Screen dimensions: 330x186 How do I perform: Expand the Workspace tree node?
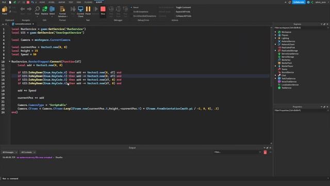[275, 32]
